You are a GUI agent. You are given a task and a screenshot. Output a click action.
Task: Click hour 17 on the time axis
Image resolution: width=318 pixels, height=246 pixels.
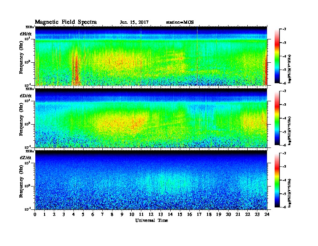point(200,215)
